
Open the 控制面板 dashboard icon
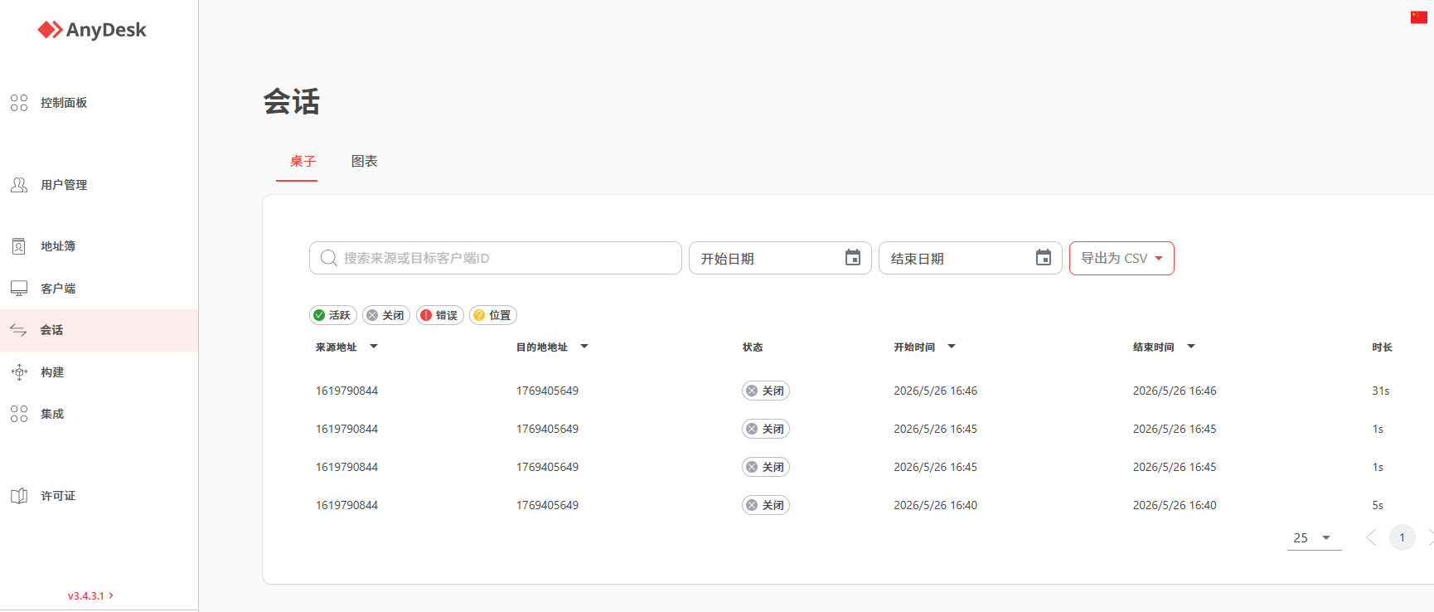19,103
